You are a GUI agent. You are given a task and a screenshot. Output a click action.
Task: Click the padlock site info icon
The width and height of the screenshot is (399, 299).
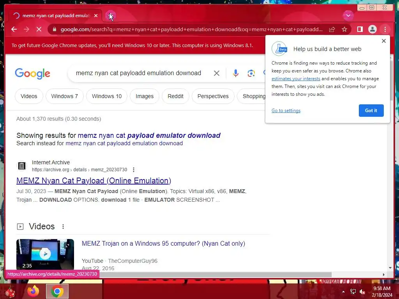pos(54,29)
